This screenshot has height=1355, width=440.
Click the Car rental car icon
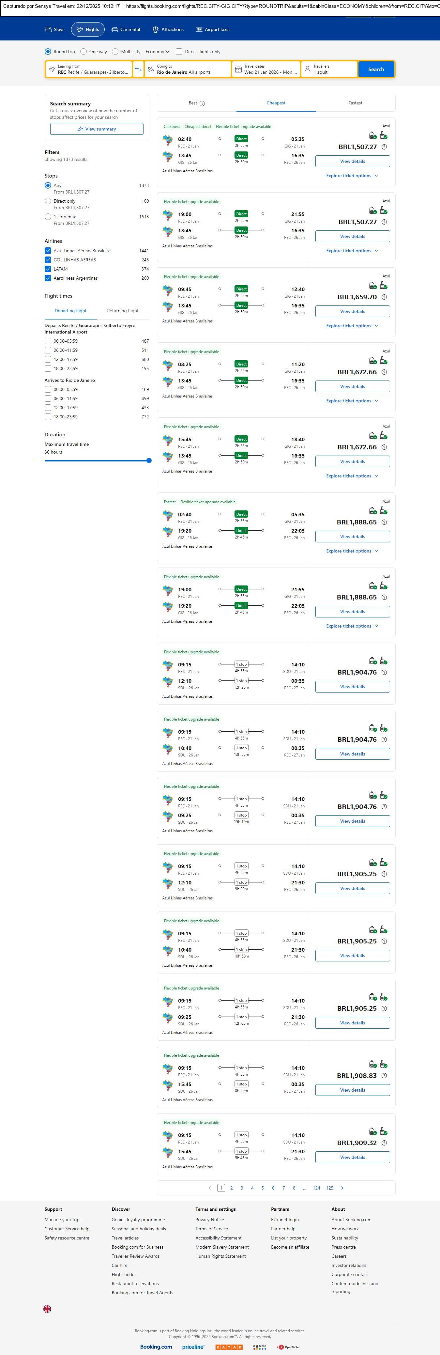pos(114,29)
